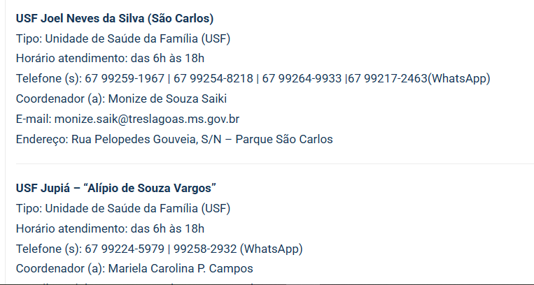Click phone number 67 99254-8218
Viewport: 534px width, 285px height.
pyautogui.click(x=213, y=78)
